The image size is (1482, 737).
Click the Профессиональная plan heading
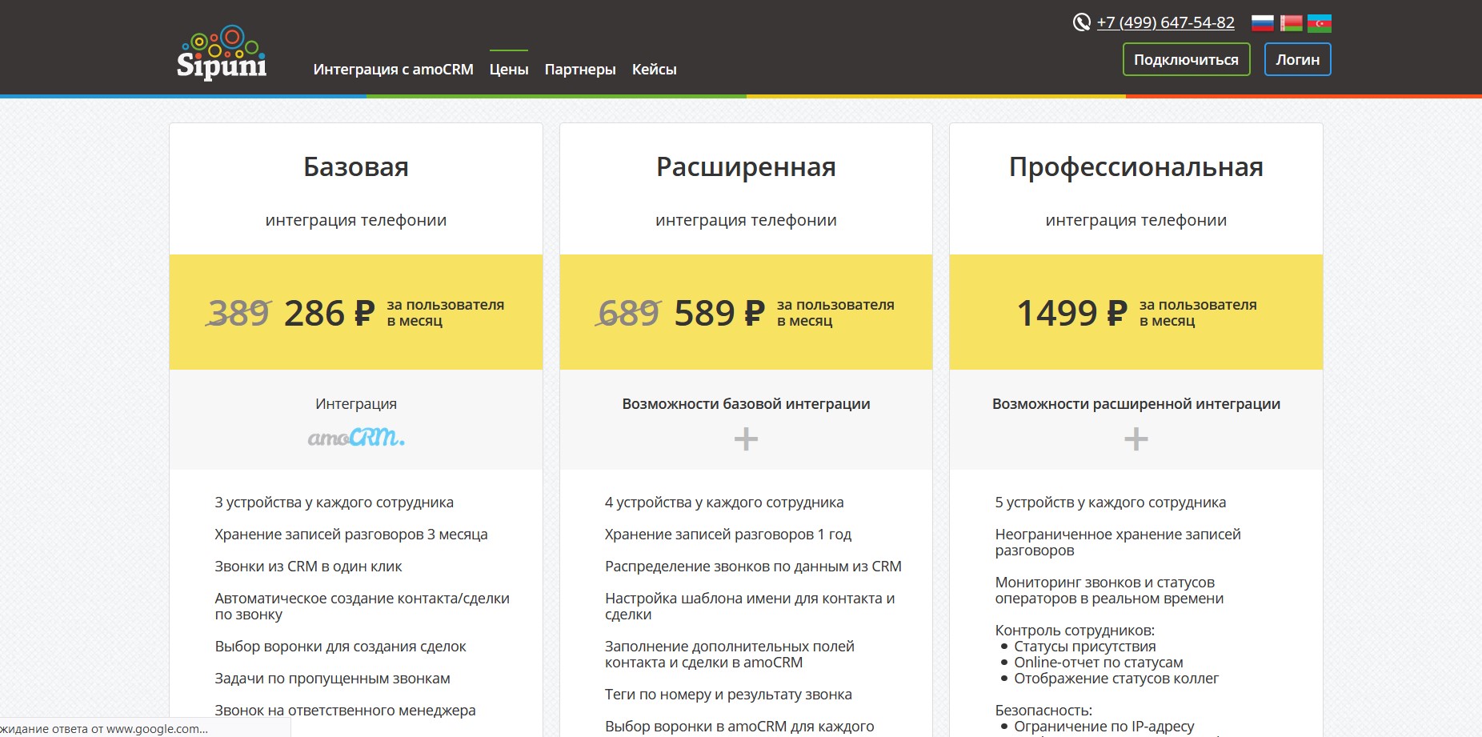coord(1136,167)
